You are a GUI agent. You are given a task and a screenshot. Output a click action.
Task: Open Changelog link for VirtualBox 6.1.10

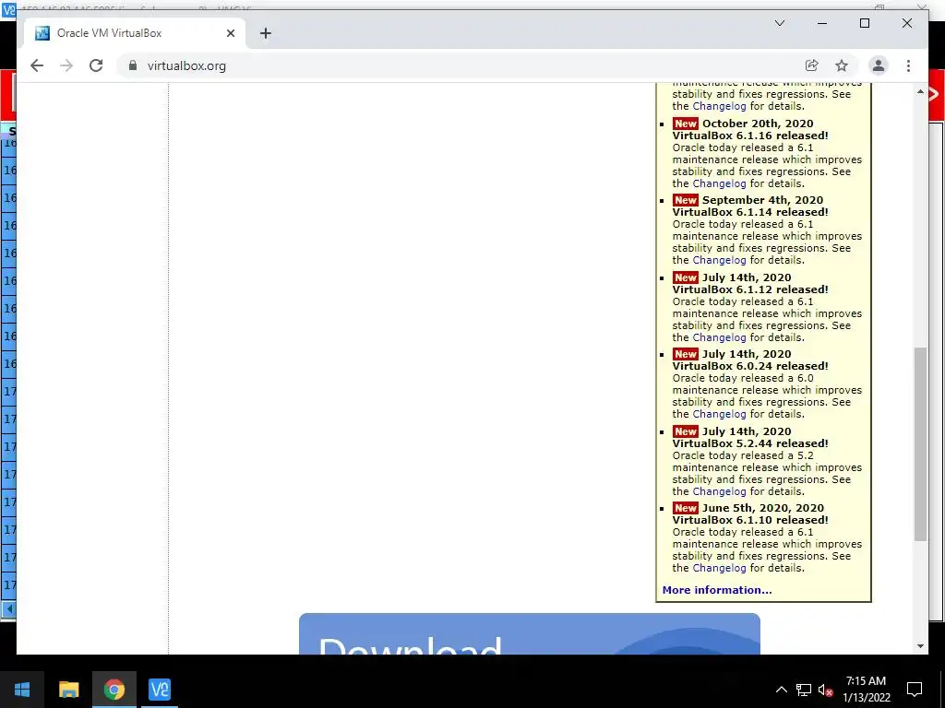coord(719,568)
